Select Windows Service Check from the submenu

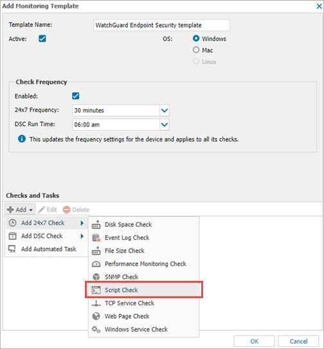pos(143,329)
